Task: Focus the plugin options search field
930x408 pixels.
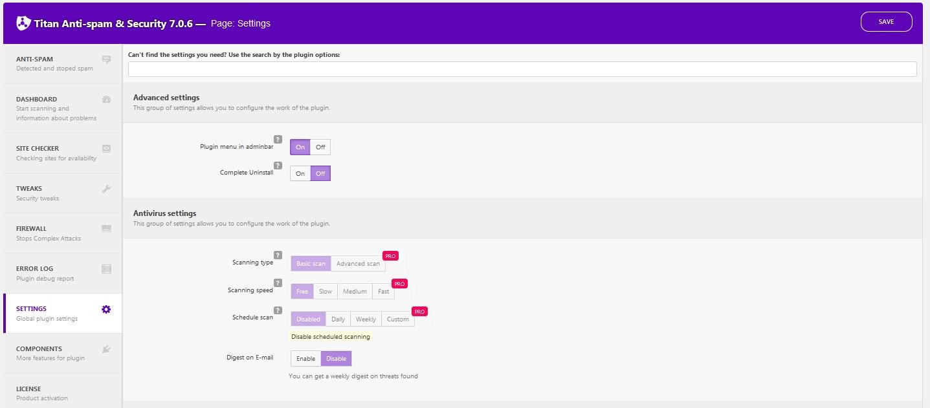Action: [x=522, y=69]
